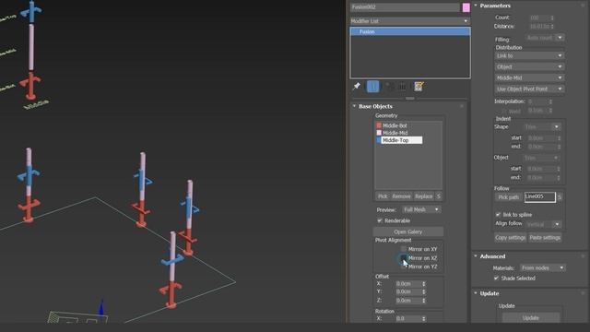This screenshot has height=332, width=590.
Task: Open the Indent Shape dropdown
Action: coord(542,127)
